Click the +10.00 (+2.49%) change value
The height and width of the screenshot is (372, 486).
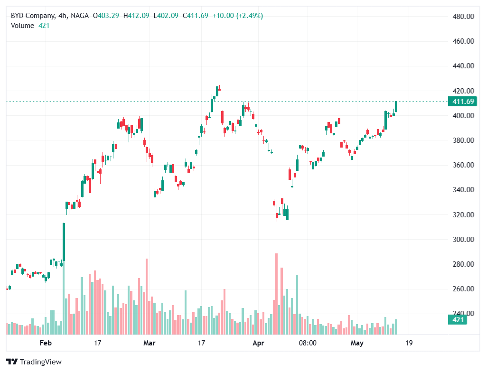[237, 16]
